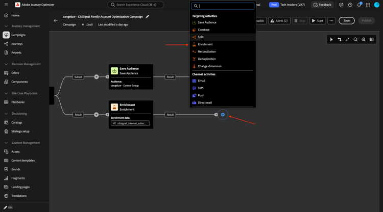Image resolution: width=383 pixels, height=212 pixels.
Task: Click plus after Subset transition
Action: (97, 77)
